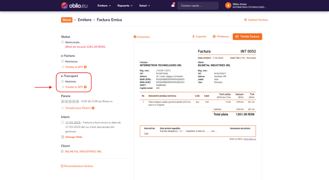The height and width of the screenshot is (180, 329).
Task: Click the Exporta button
Action: (199, 37)
